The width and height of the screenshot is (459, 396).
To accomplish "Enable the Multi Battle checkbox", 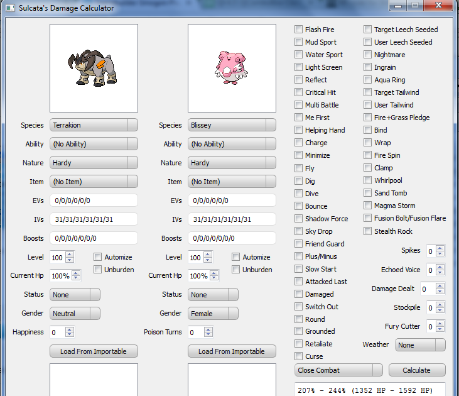I will point(298,104).
